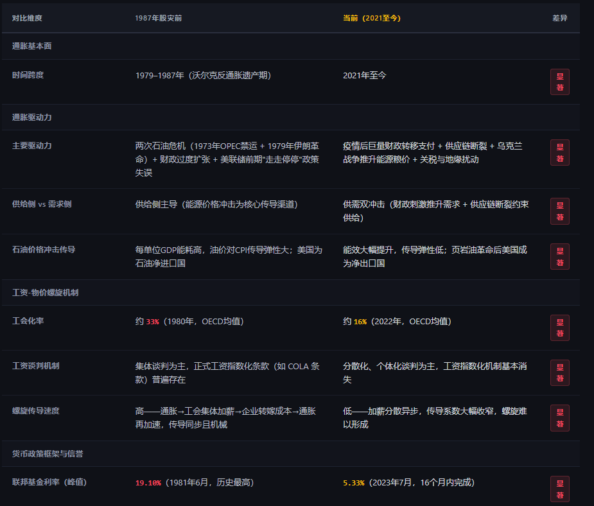Click the 石油价格冲击传导 row label
The image size is (594, 506).
click(x=44, y=250)
